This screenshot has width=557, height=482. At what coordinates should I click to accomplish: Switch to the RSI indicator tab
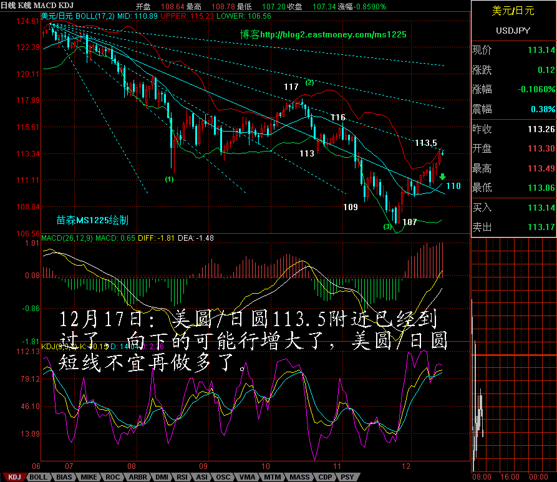[x=182, y=477]
